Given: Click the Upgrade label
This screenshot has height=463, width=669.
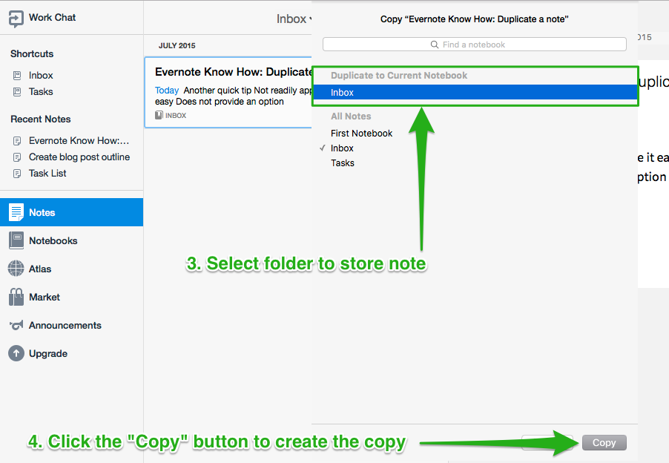Looking at the screenshot, I should pyautogui.click(x=48, y=354).
